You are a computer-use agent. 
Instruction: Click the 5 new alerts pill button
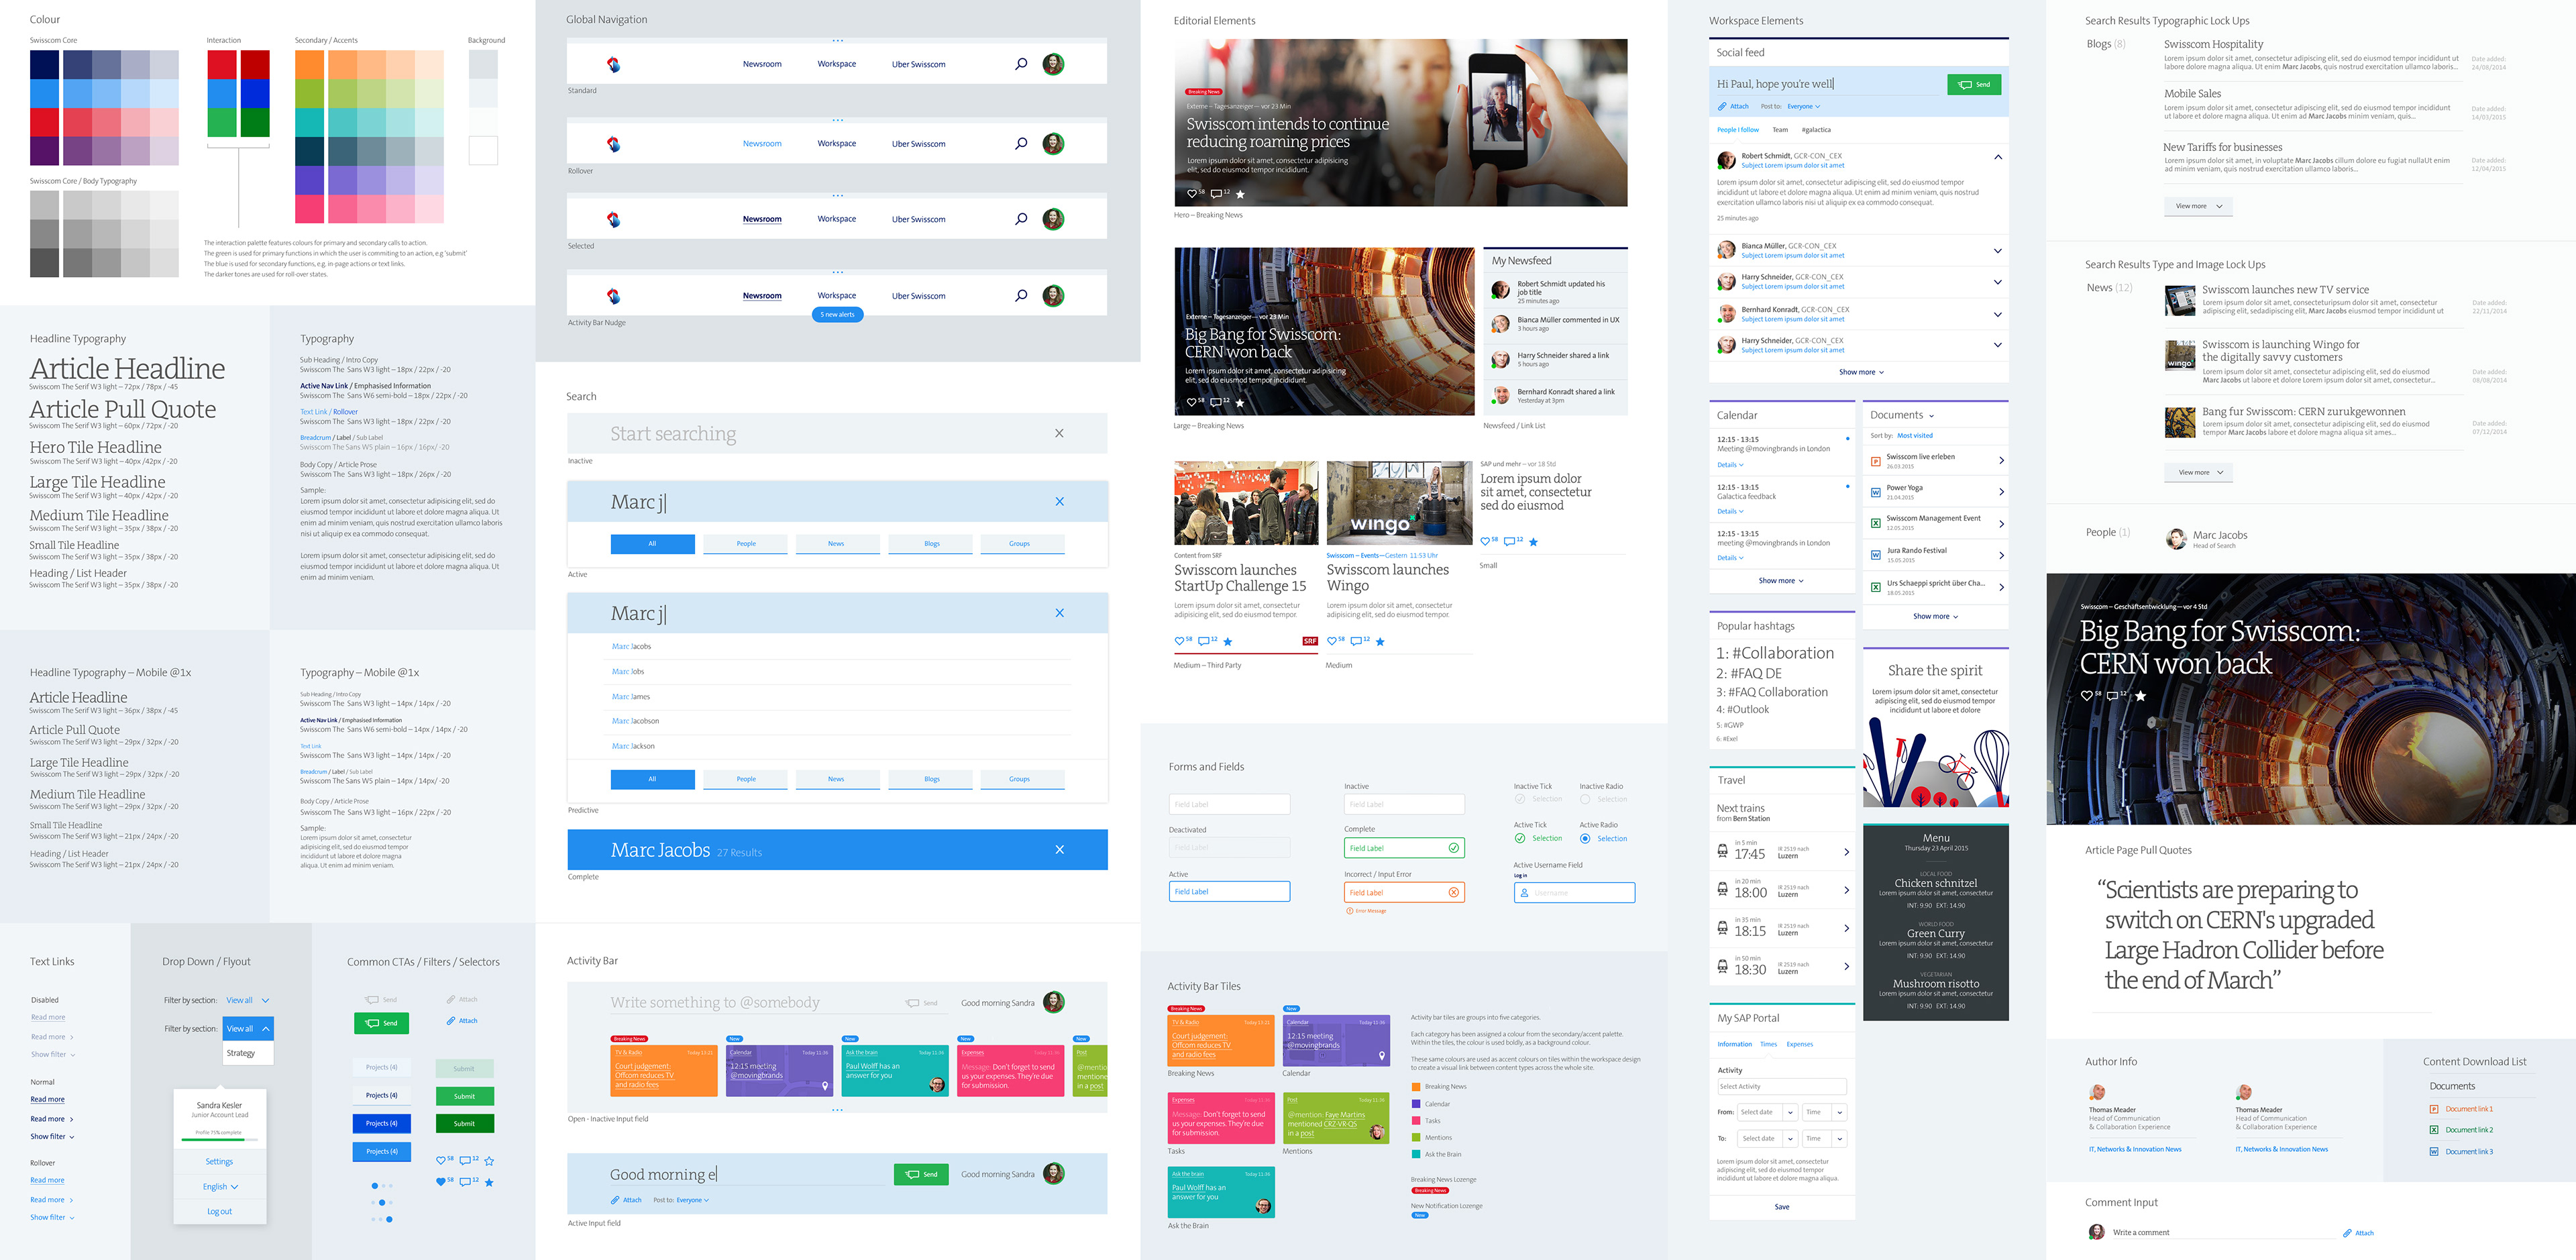(837, 314)
